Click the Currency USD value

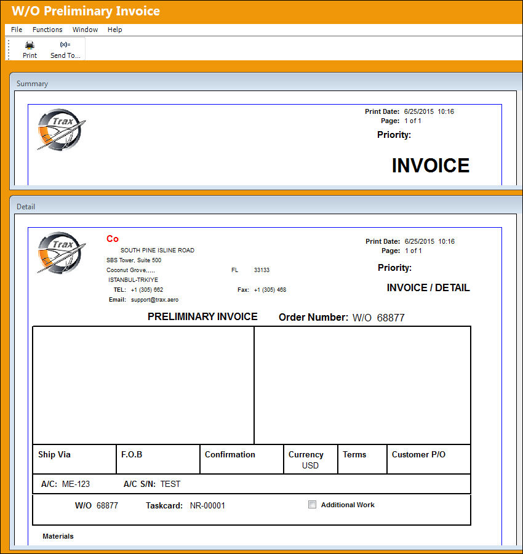click(310, 466)
